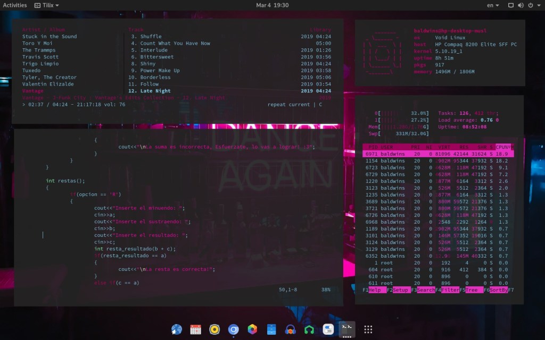Screen dimensions: 545x340
Task: Select the 'Shiny' track in playlist
Action: [x=148, y=64]
